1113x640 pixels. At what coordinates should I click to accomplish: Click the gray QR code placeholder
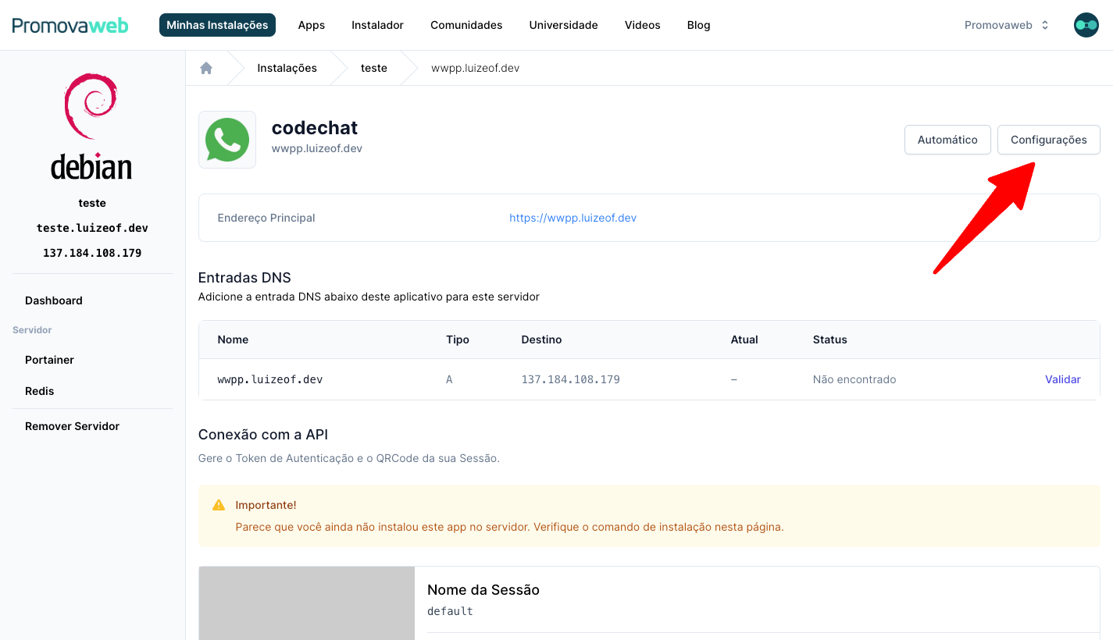(306, 603)
